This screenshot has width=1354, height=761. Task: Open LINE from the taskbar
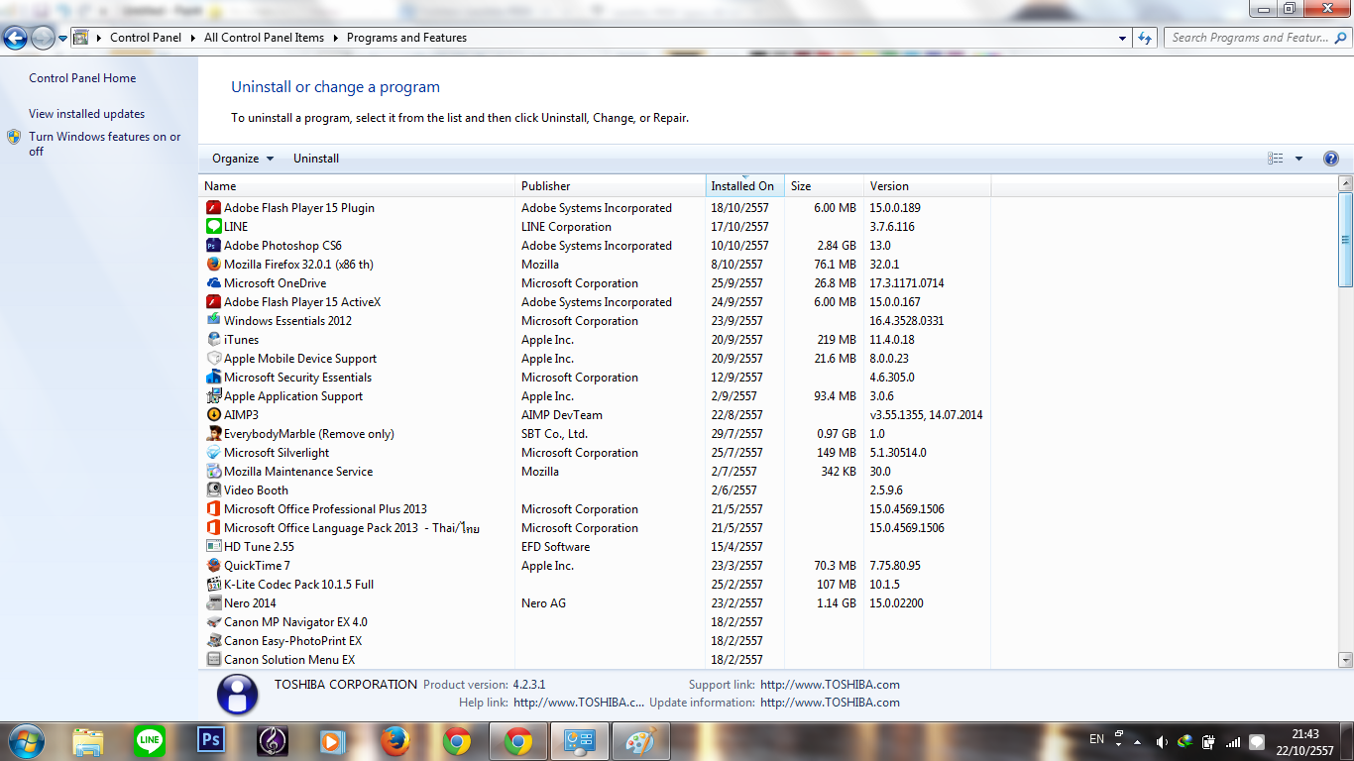coord(150,740)
